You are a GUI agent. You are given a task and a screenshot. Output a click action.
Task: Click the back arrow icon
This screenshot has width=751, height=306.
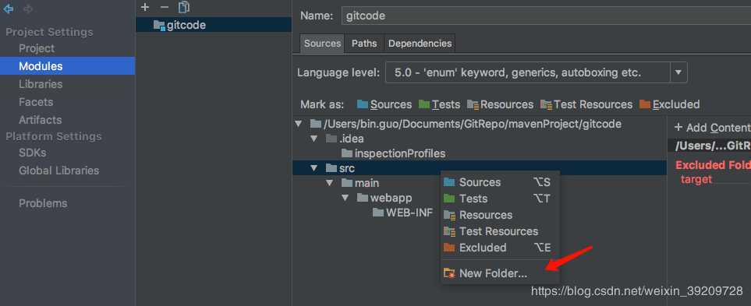(8, 9)
